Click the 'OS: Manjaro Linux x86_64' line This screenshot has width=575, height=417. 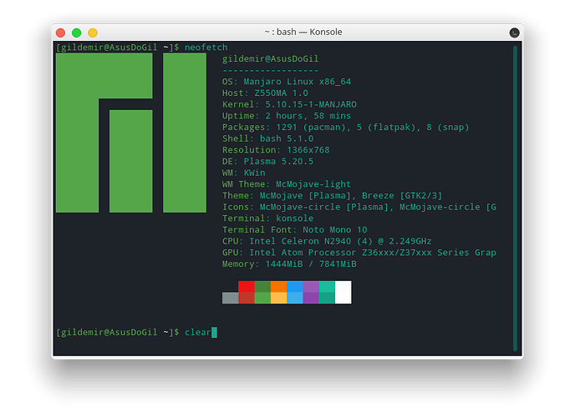[287, 82]
